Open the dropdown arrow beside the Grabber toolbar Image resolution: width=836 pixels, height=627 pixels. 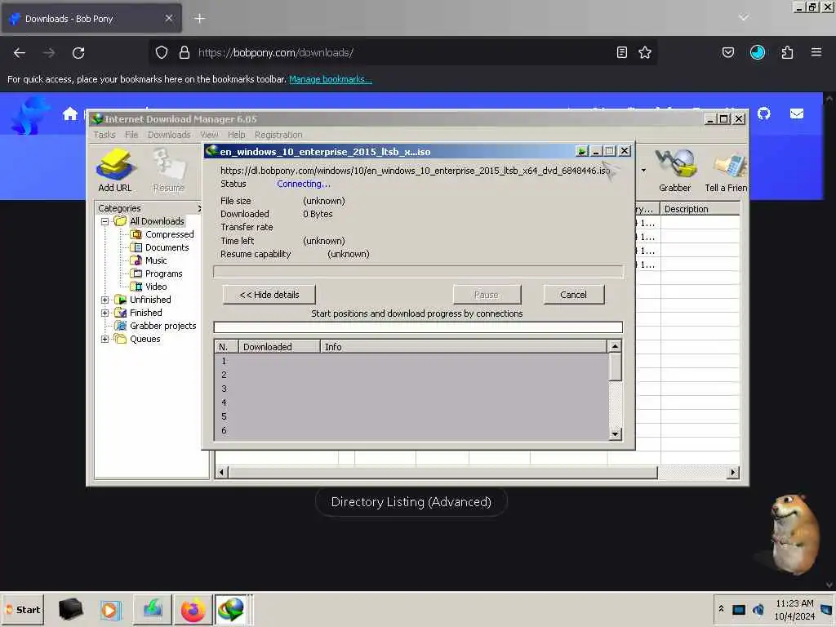643,171
